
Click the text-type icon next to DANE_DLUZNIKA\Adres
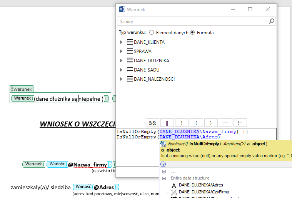coord(174,185)
